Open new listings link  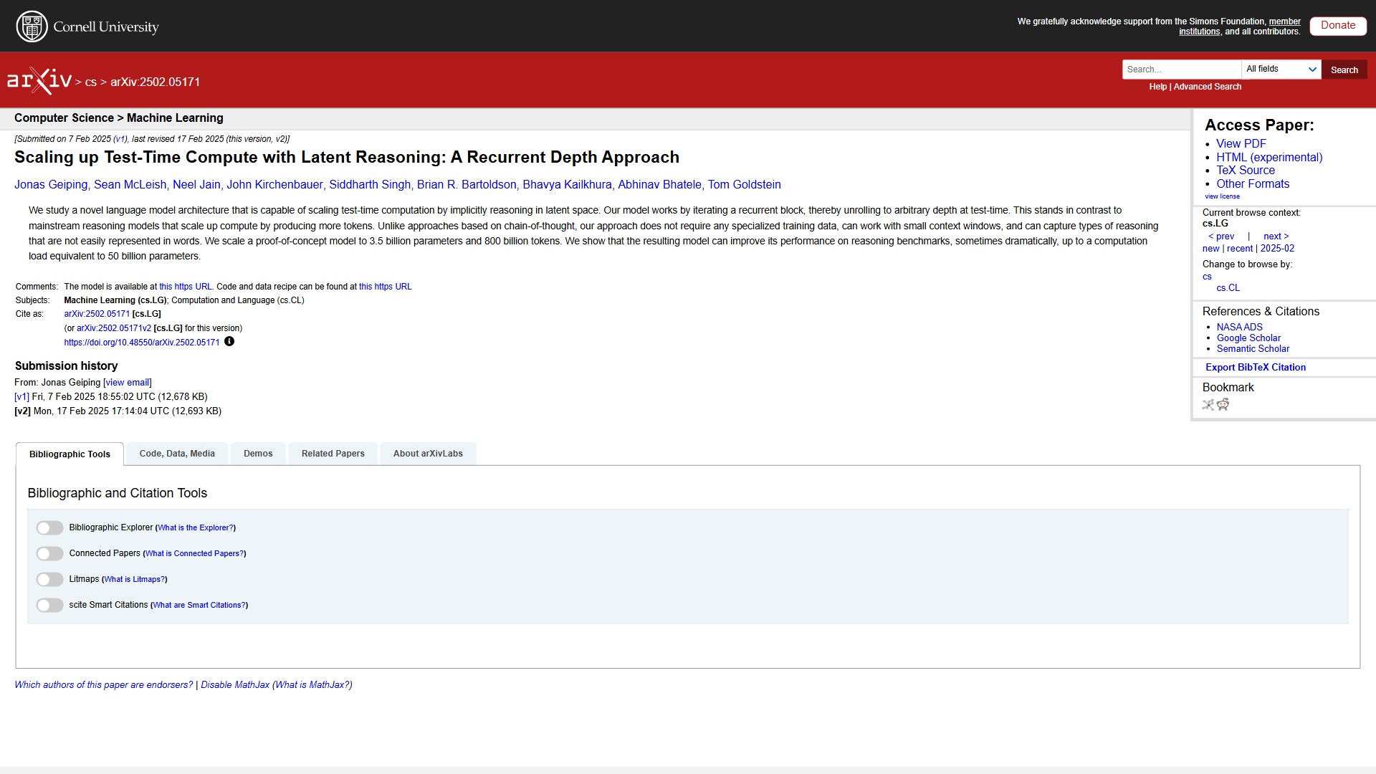(1210, 249)
